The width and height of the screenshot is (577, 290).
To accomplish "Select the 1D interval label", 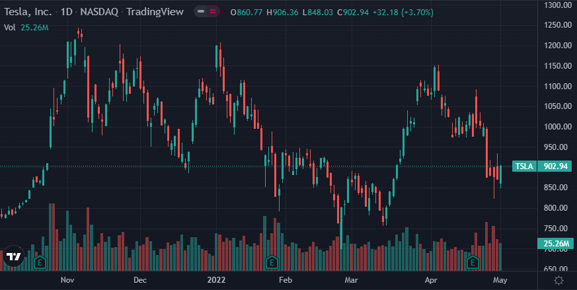I will tap(67, 12).
